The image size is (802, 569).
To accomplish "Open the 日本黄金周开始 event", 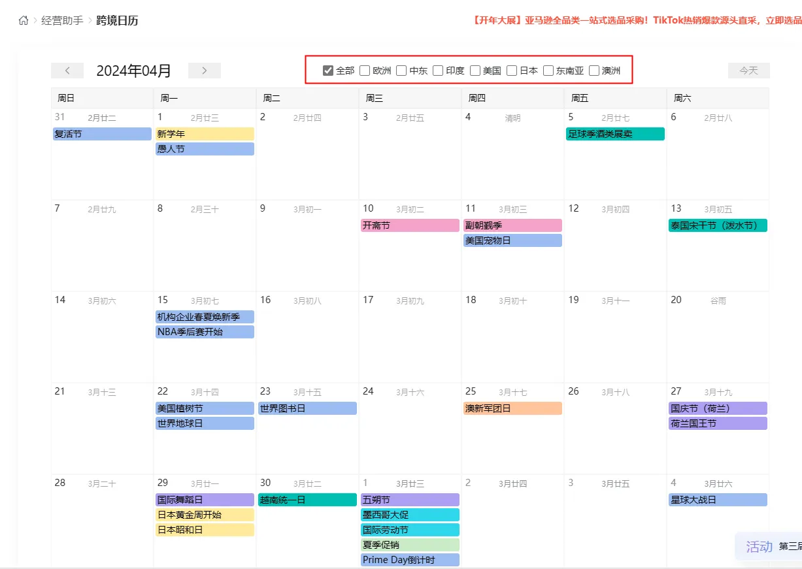I will (x=205, y=515).
